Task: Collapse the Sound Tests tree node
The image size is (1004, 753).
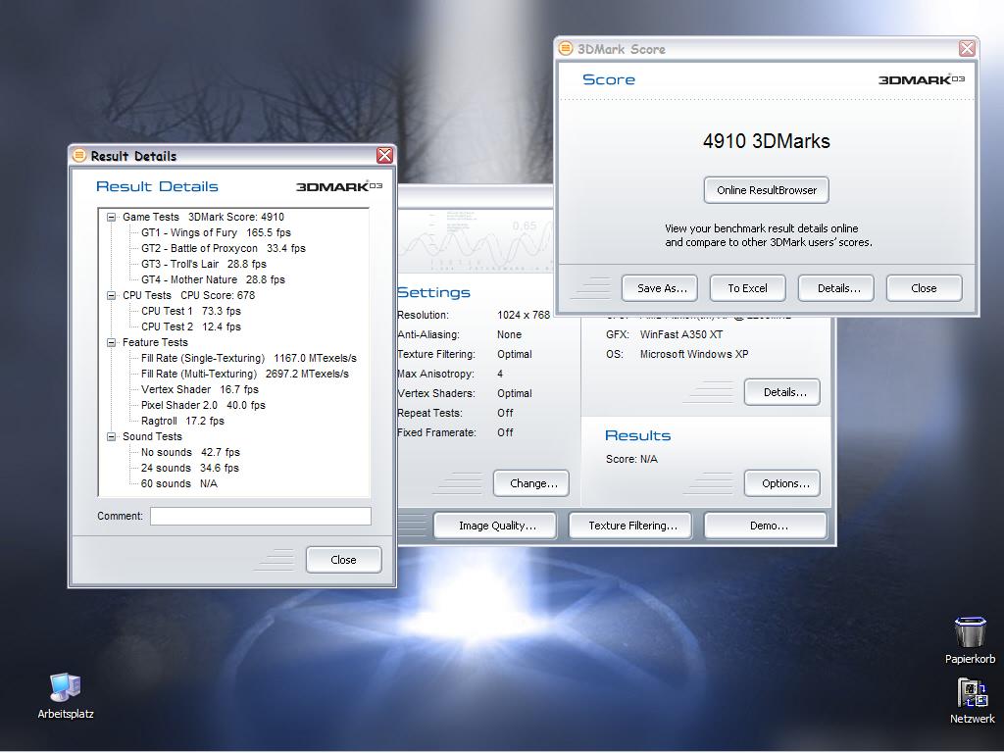Action: coord(112,436)
